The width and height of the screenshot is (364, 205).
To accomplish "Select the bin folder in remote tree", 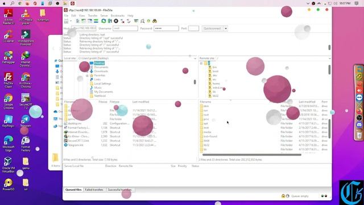I will coord(214,67).
